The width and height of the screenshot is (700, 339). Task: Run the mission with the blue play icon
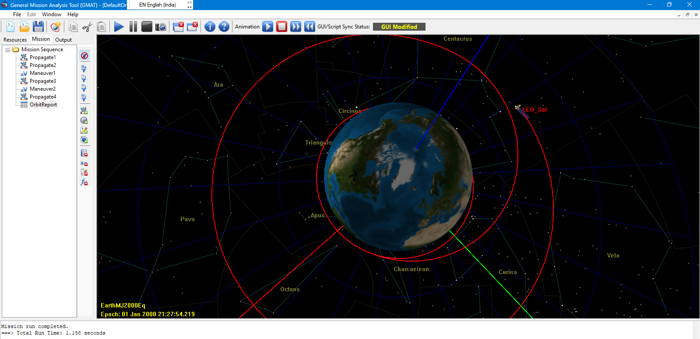click(119, 27)
